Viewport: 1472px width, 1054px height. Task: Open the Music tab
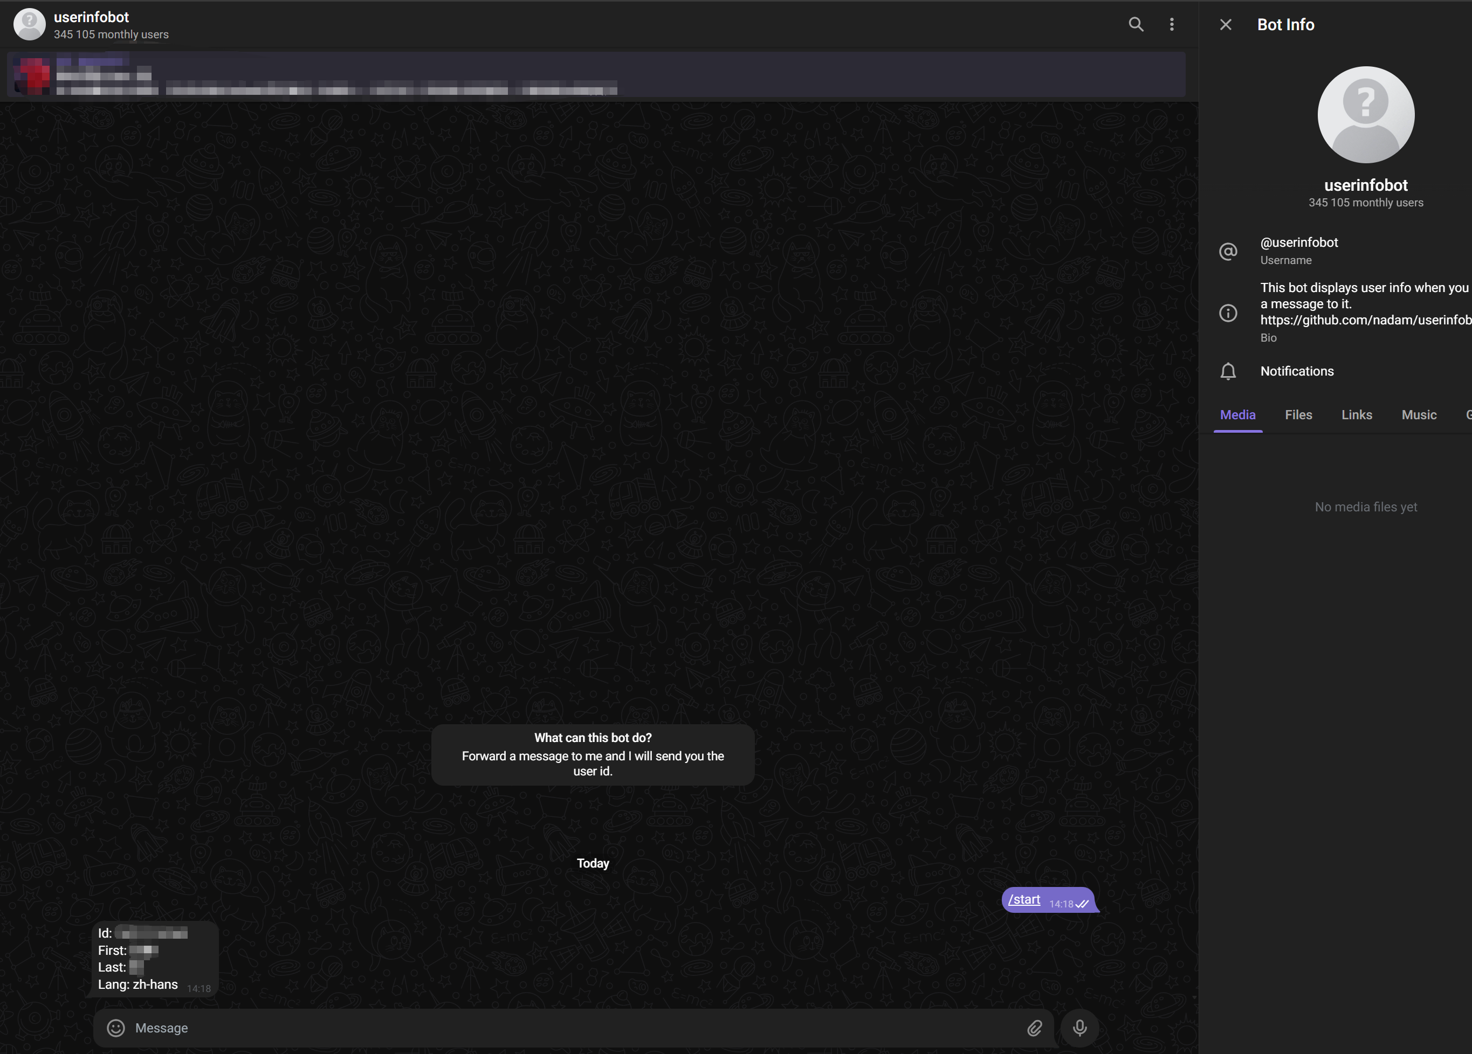click(x=1419, y=415)
